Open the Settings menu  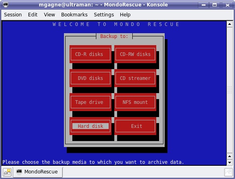point(104,15)
